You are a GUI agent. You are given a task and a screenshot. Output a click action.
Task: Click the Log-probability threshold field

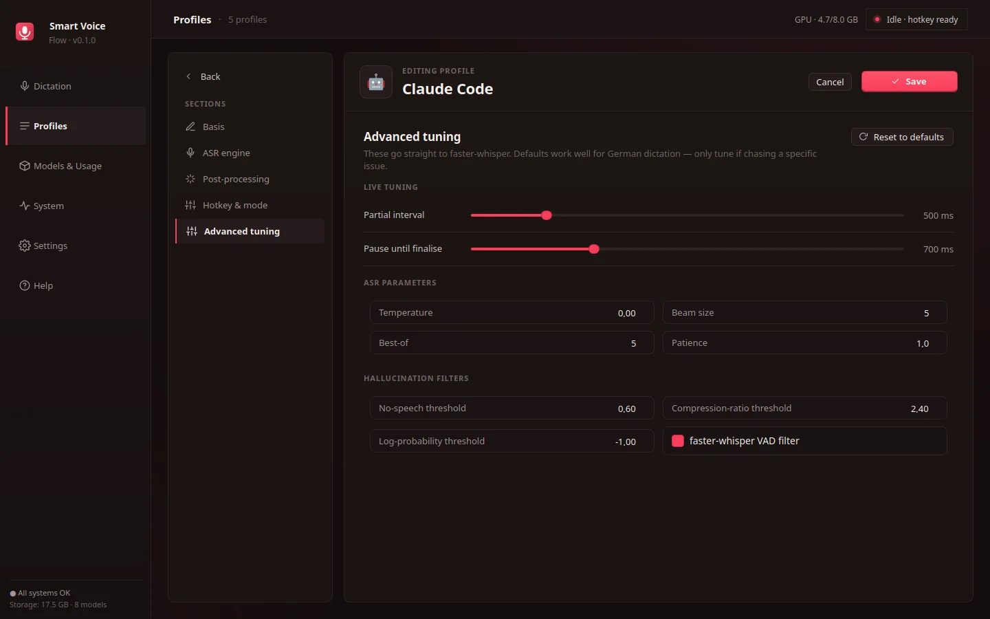pos(511,441)
